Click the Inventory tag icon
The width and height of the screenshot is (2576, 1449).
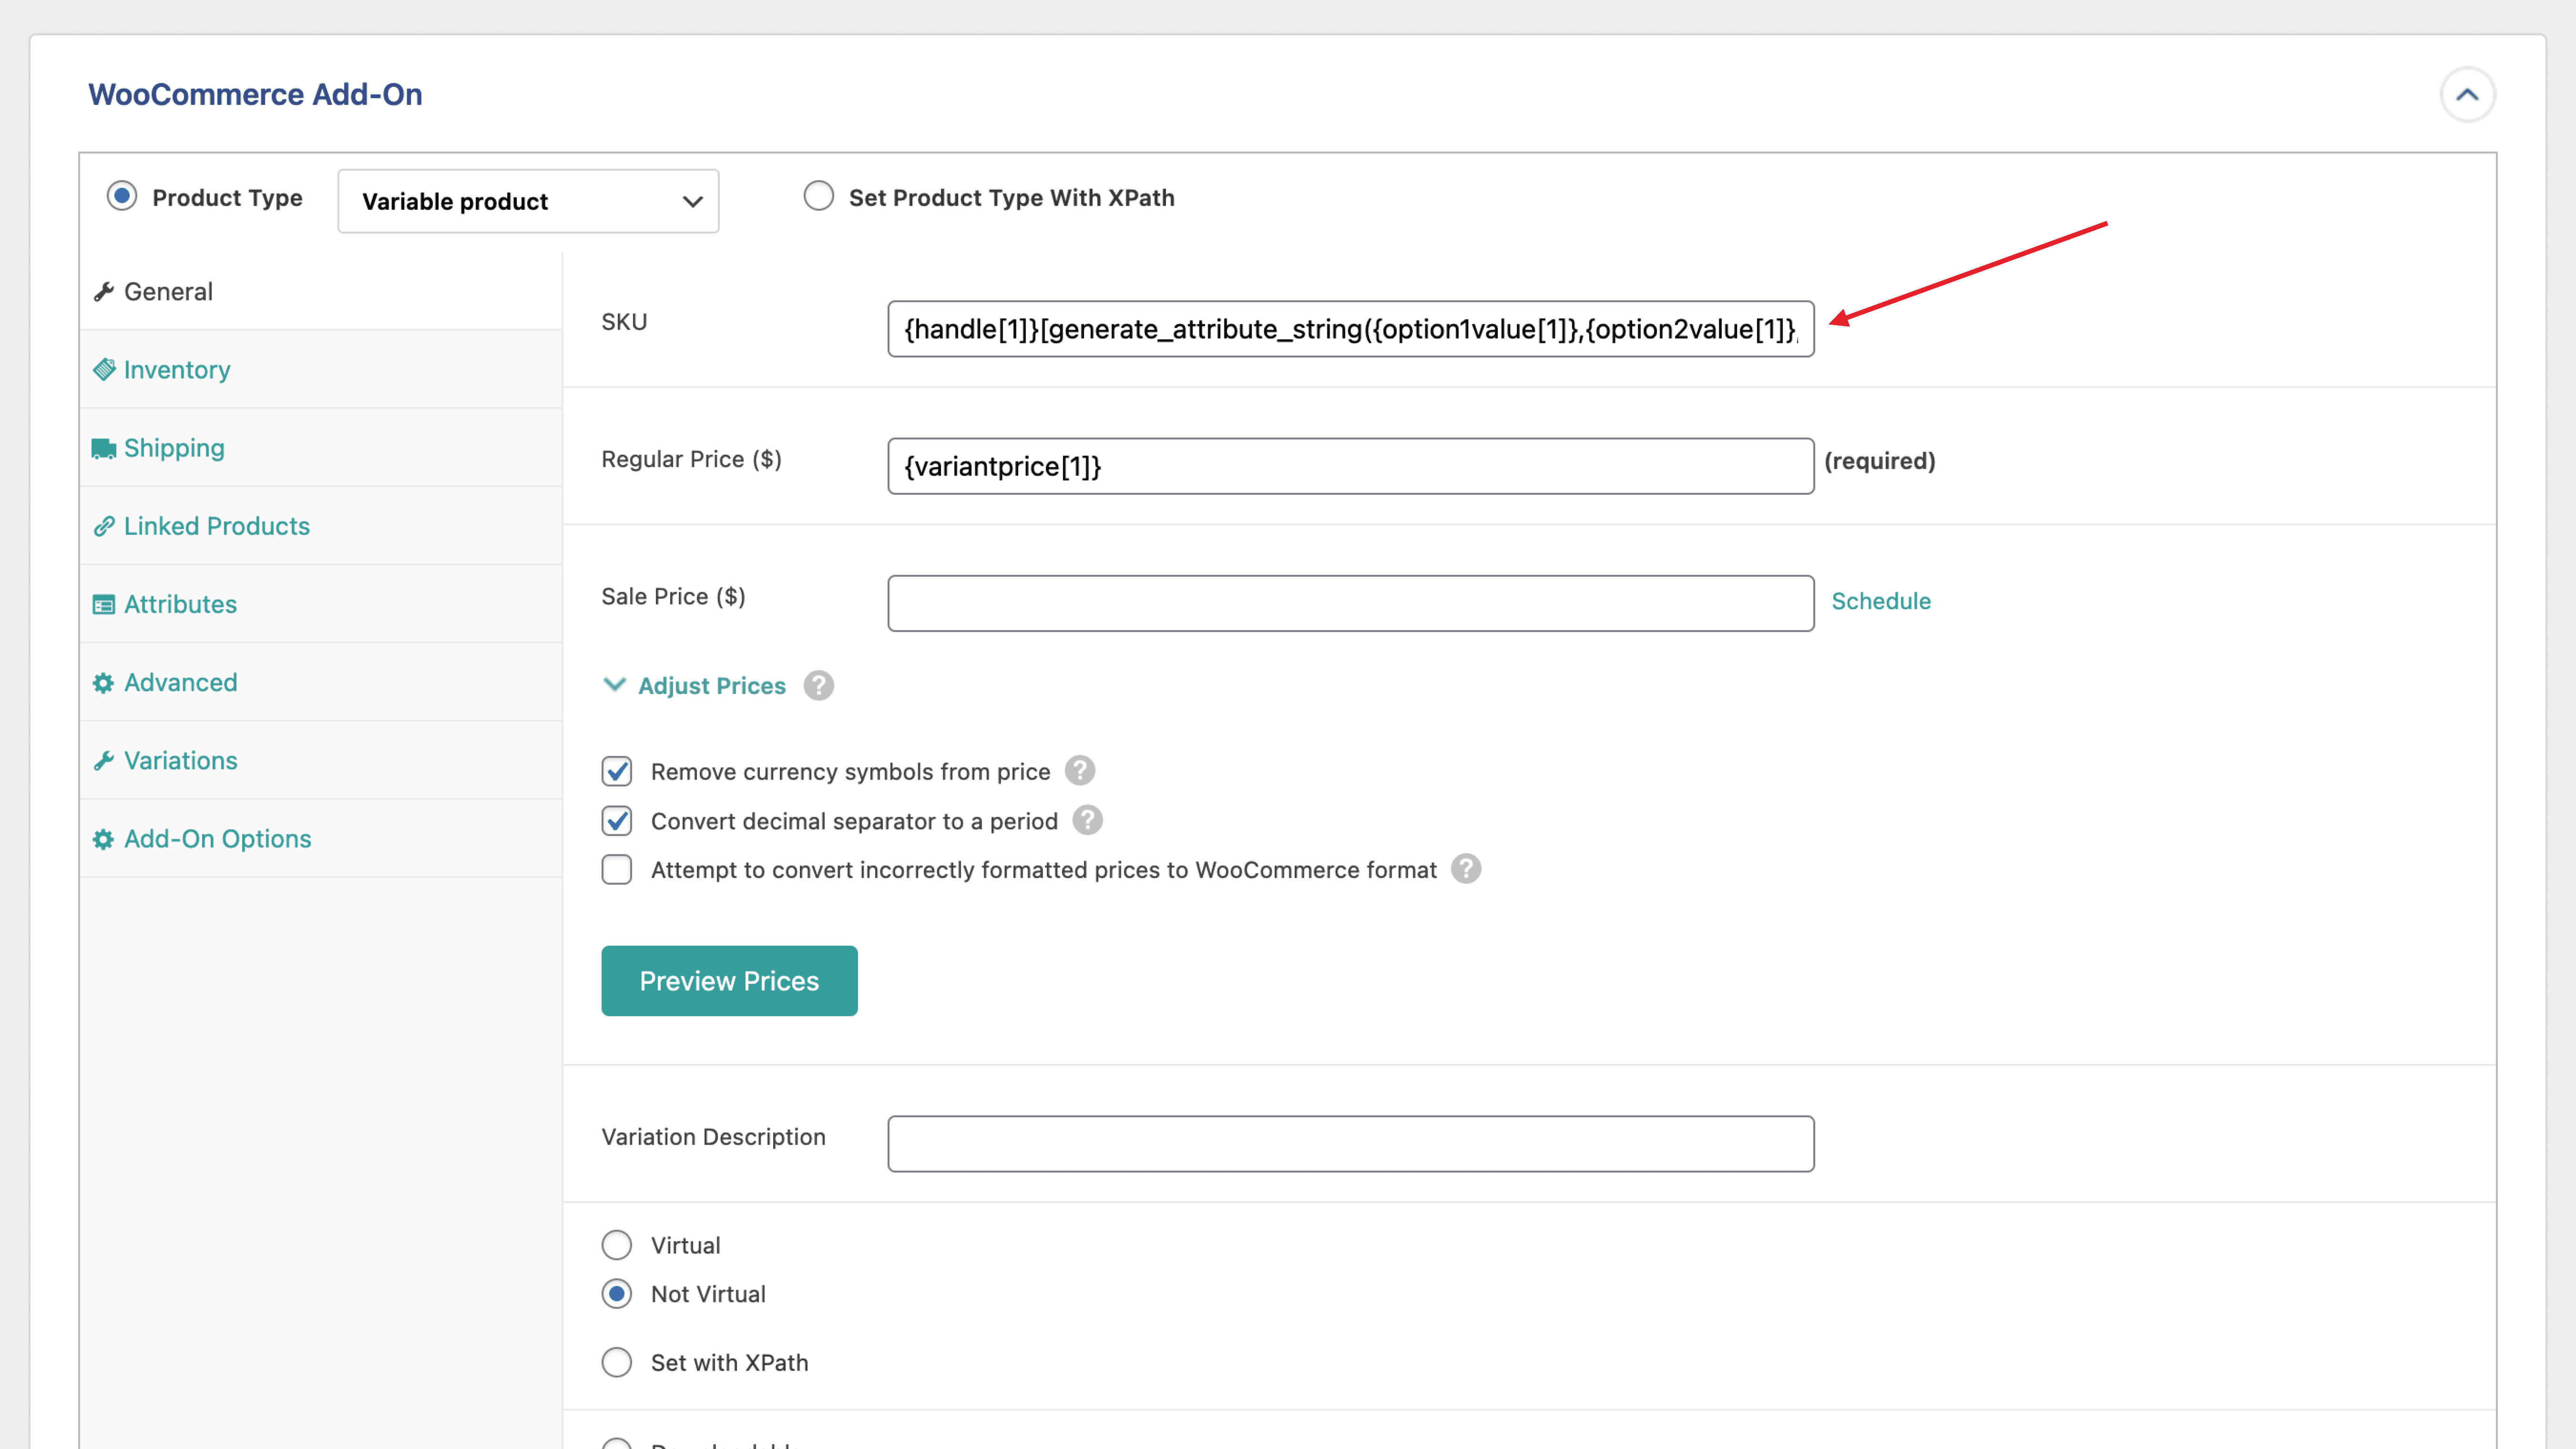104,370
